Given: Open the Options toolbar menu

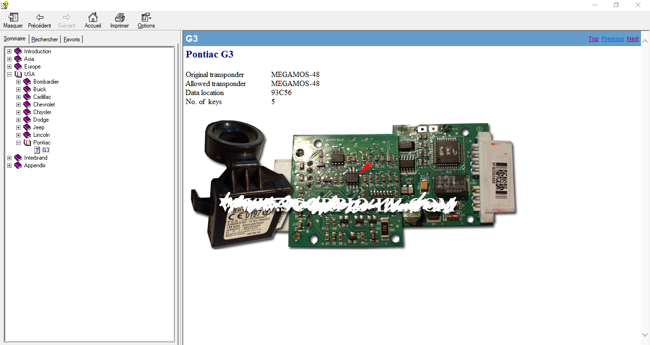Looking at the screenshot, I should [146, 18].
